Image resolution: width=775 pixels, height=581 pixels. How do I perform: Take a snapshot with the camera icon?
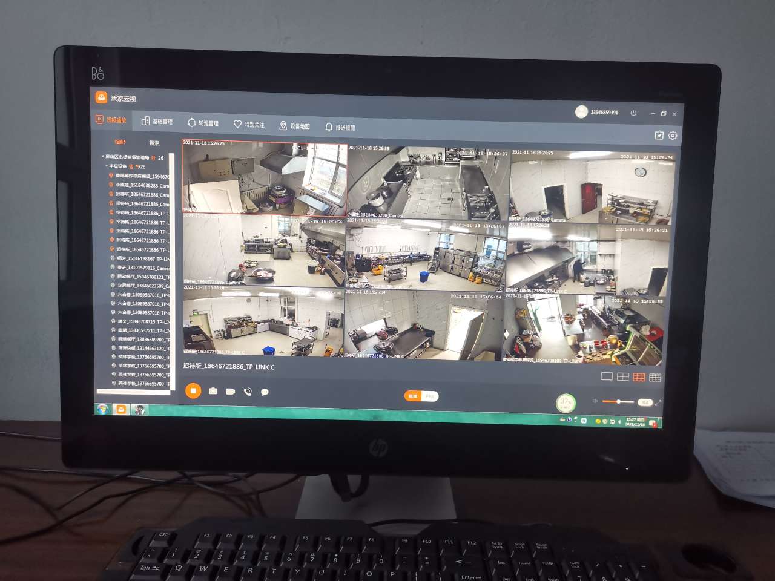pyautogui.click(x=213, y=392)
